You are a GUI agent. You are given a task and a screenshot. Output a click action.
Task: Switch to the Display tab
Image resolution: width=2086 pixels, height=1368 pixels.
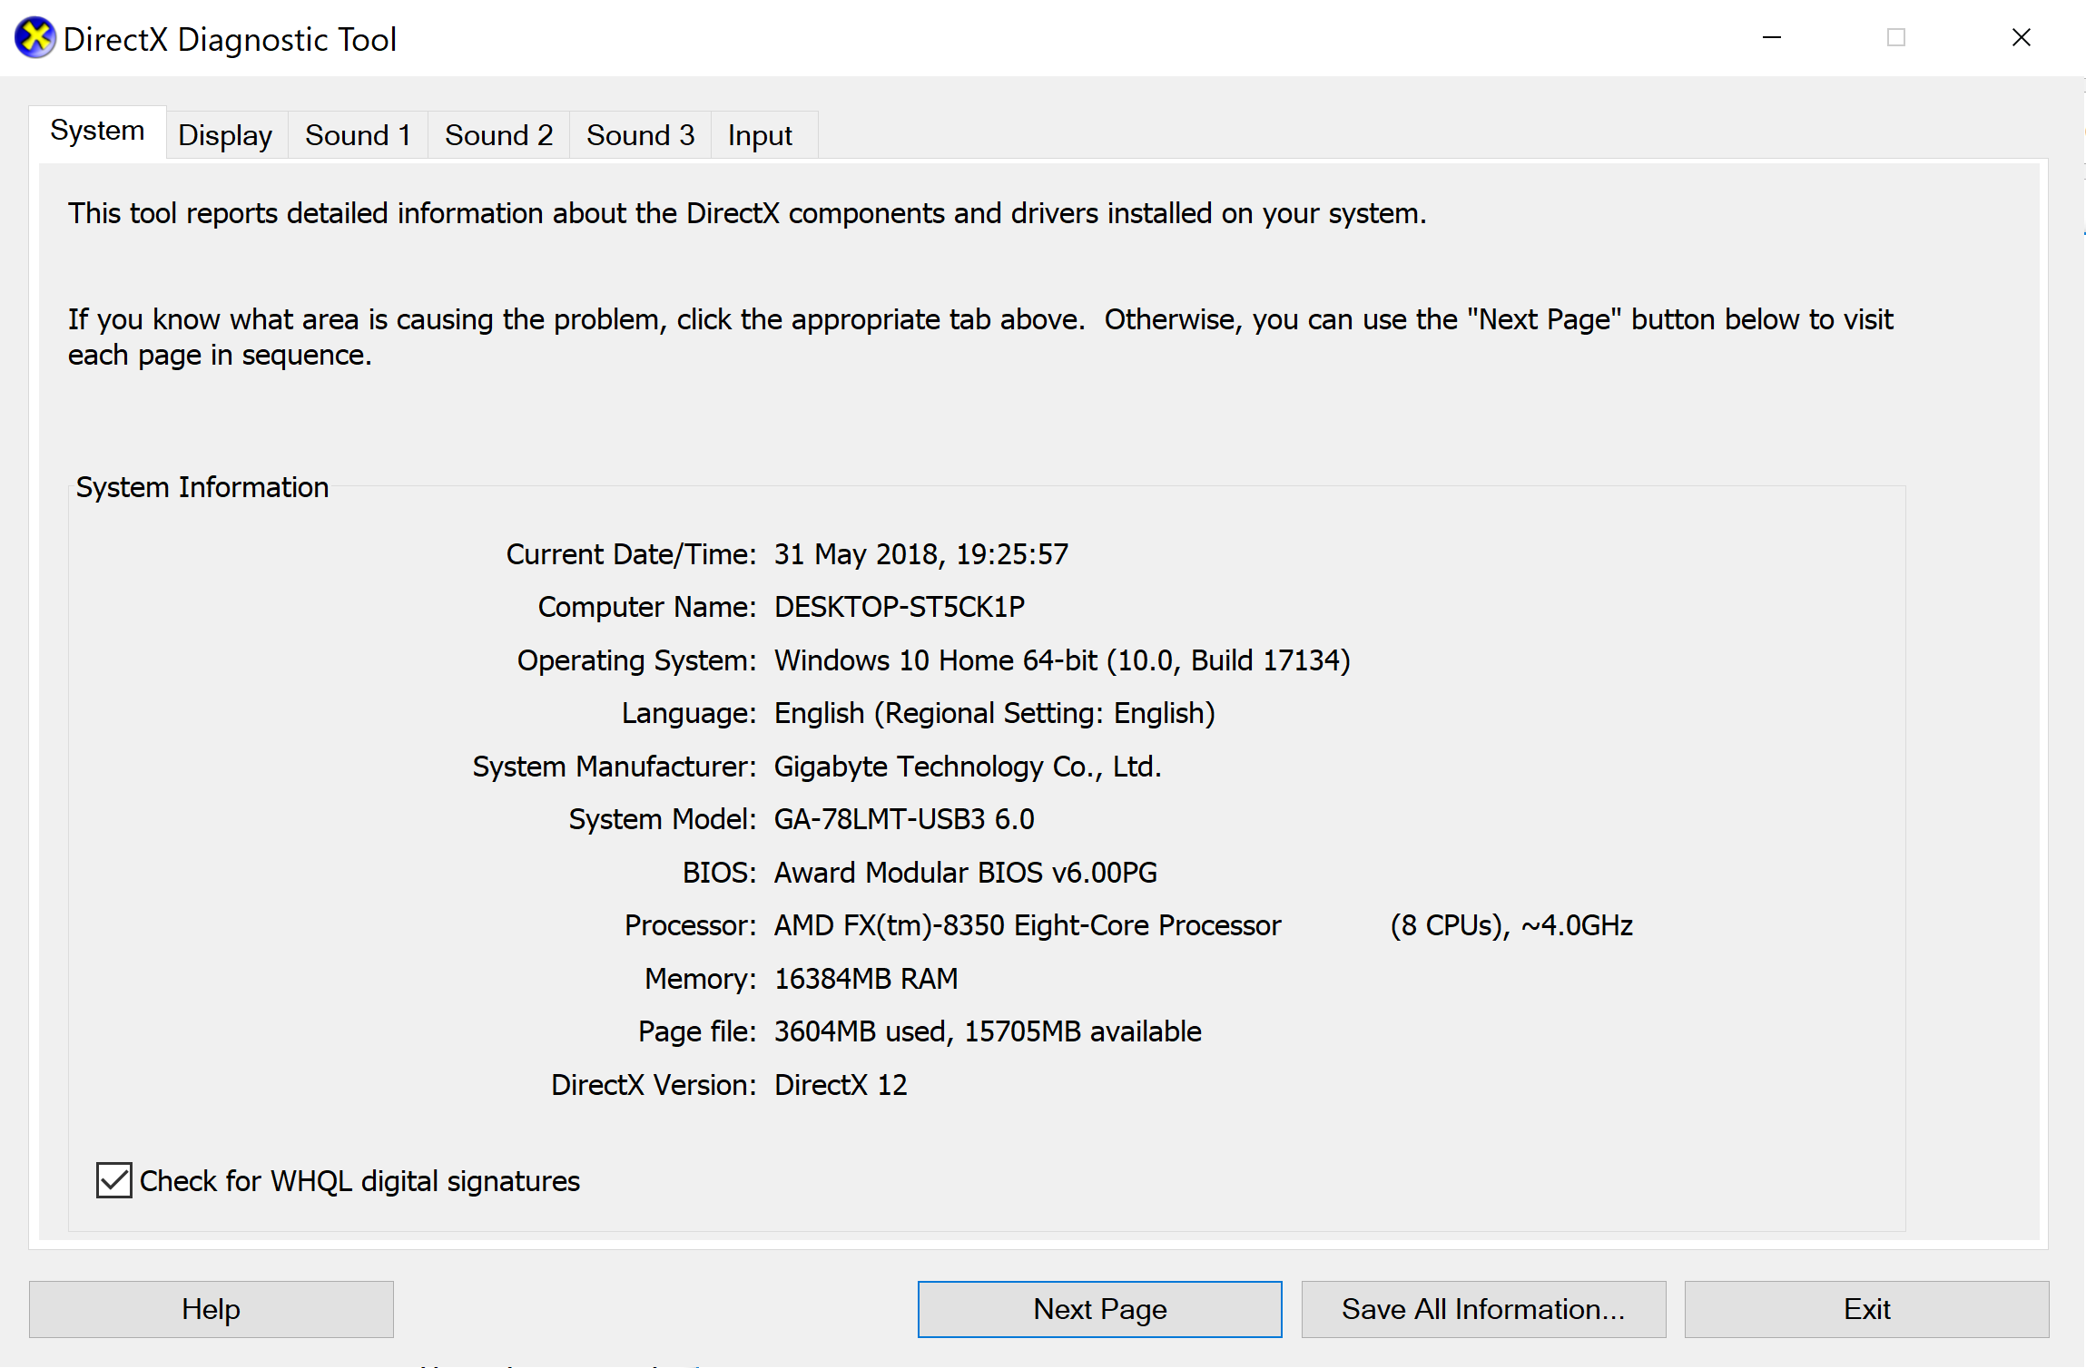225,135
